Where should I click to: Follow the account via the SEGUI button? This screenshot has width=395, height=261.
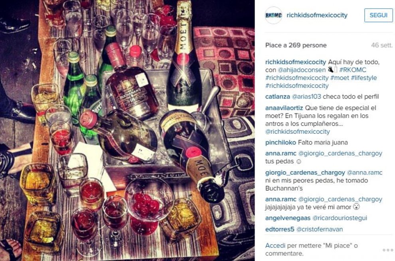378,15
